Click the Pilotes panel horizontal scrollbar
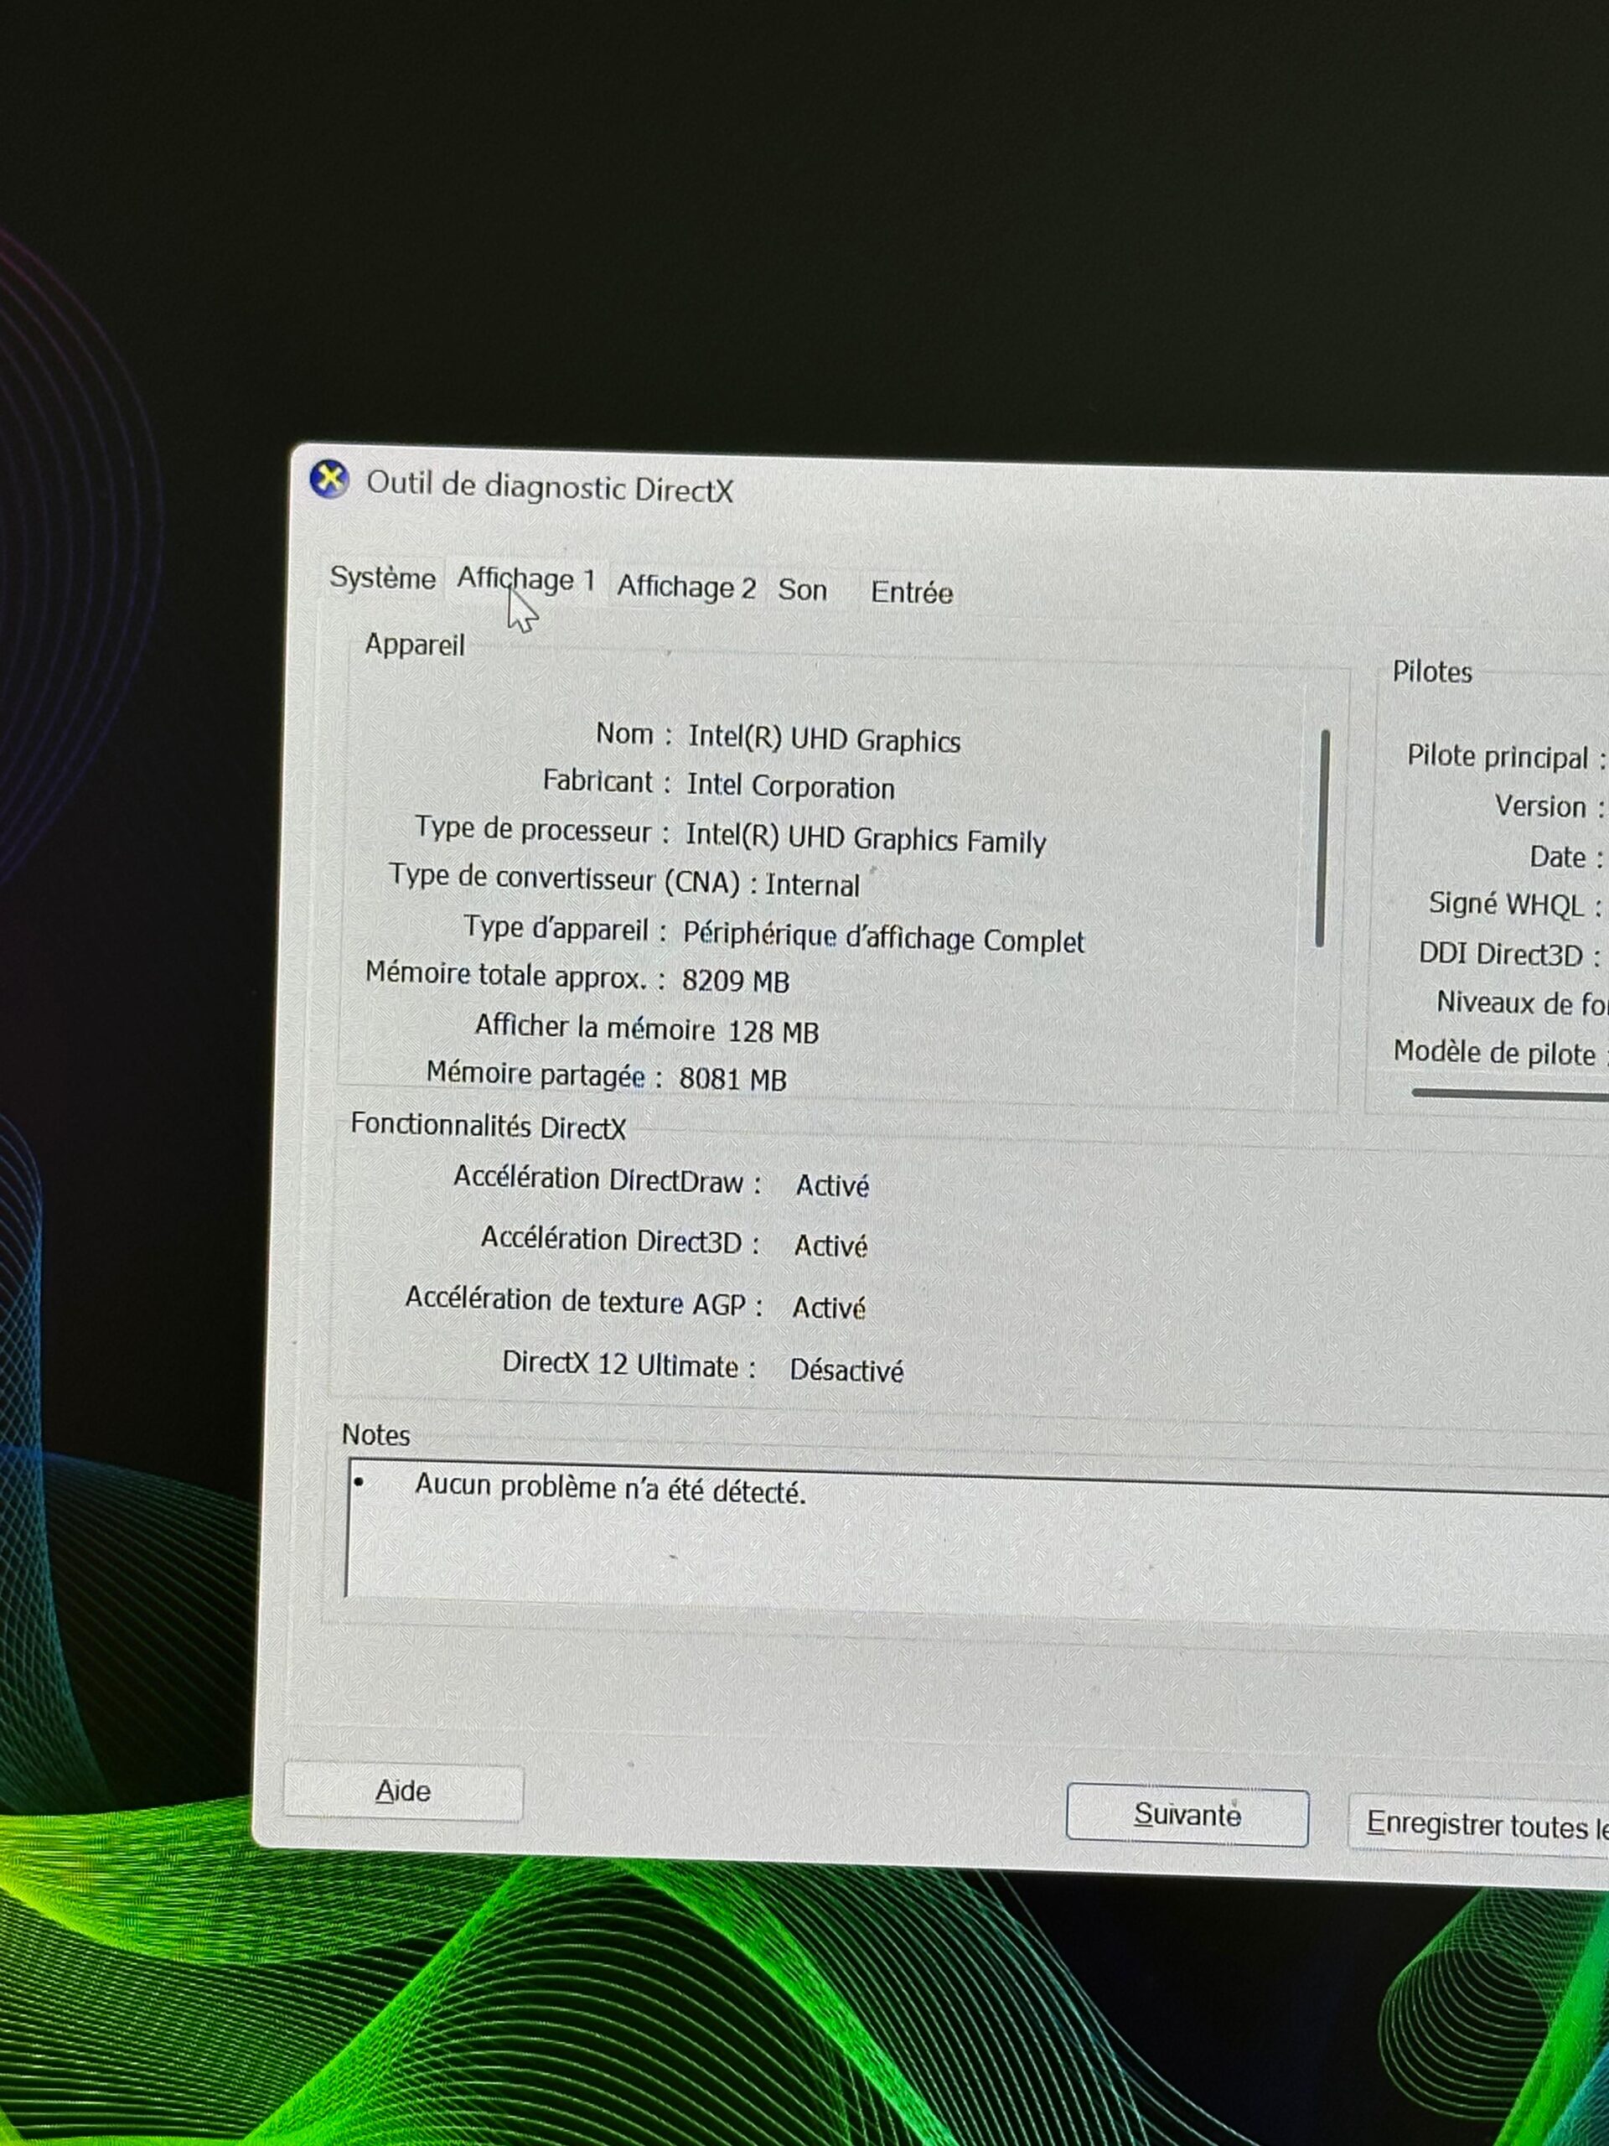 coord(1509,1094)
